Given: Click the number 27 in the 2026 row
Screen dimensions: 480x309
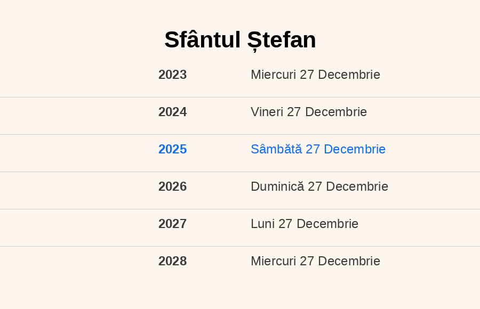Looking at the screenshot, I should tap(315, 186).
